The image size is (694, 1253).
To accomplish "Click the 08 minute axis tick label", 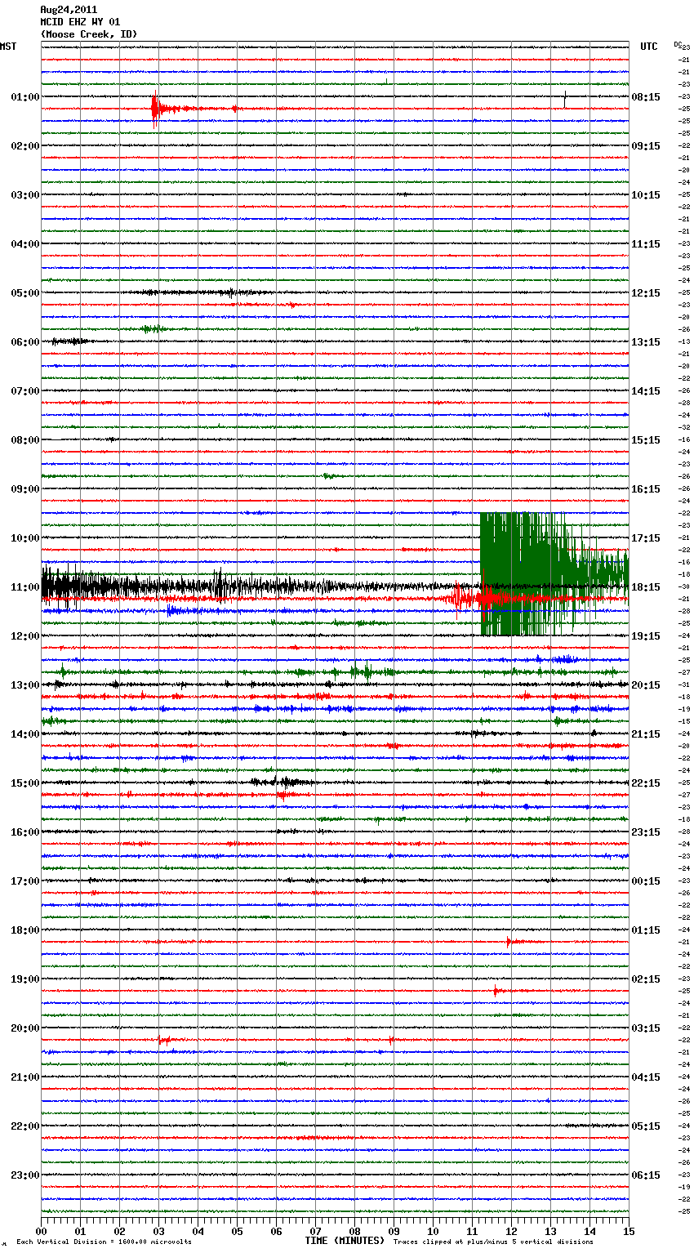I will click(x=354, y=1231).
